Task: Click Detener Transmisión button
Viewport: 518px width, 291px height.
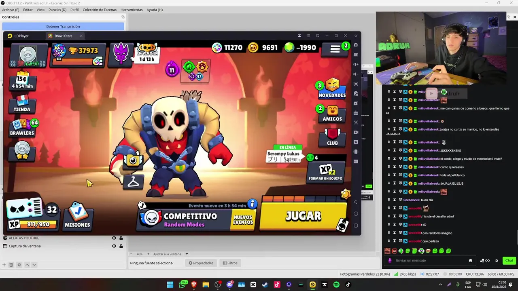Action: click(63, 27)
